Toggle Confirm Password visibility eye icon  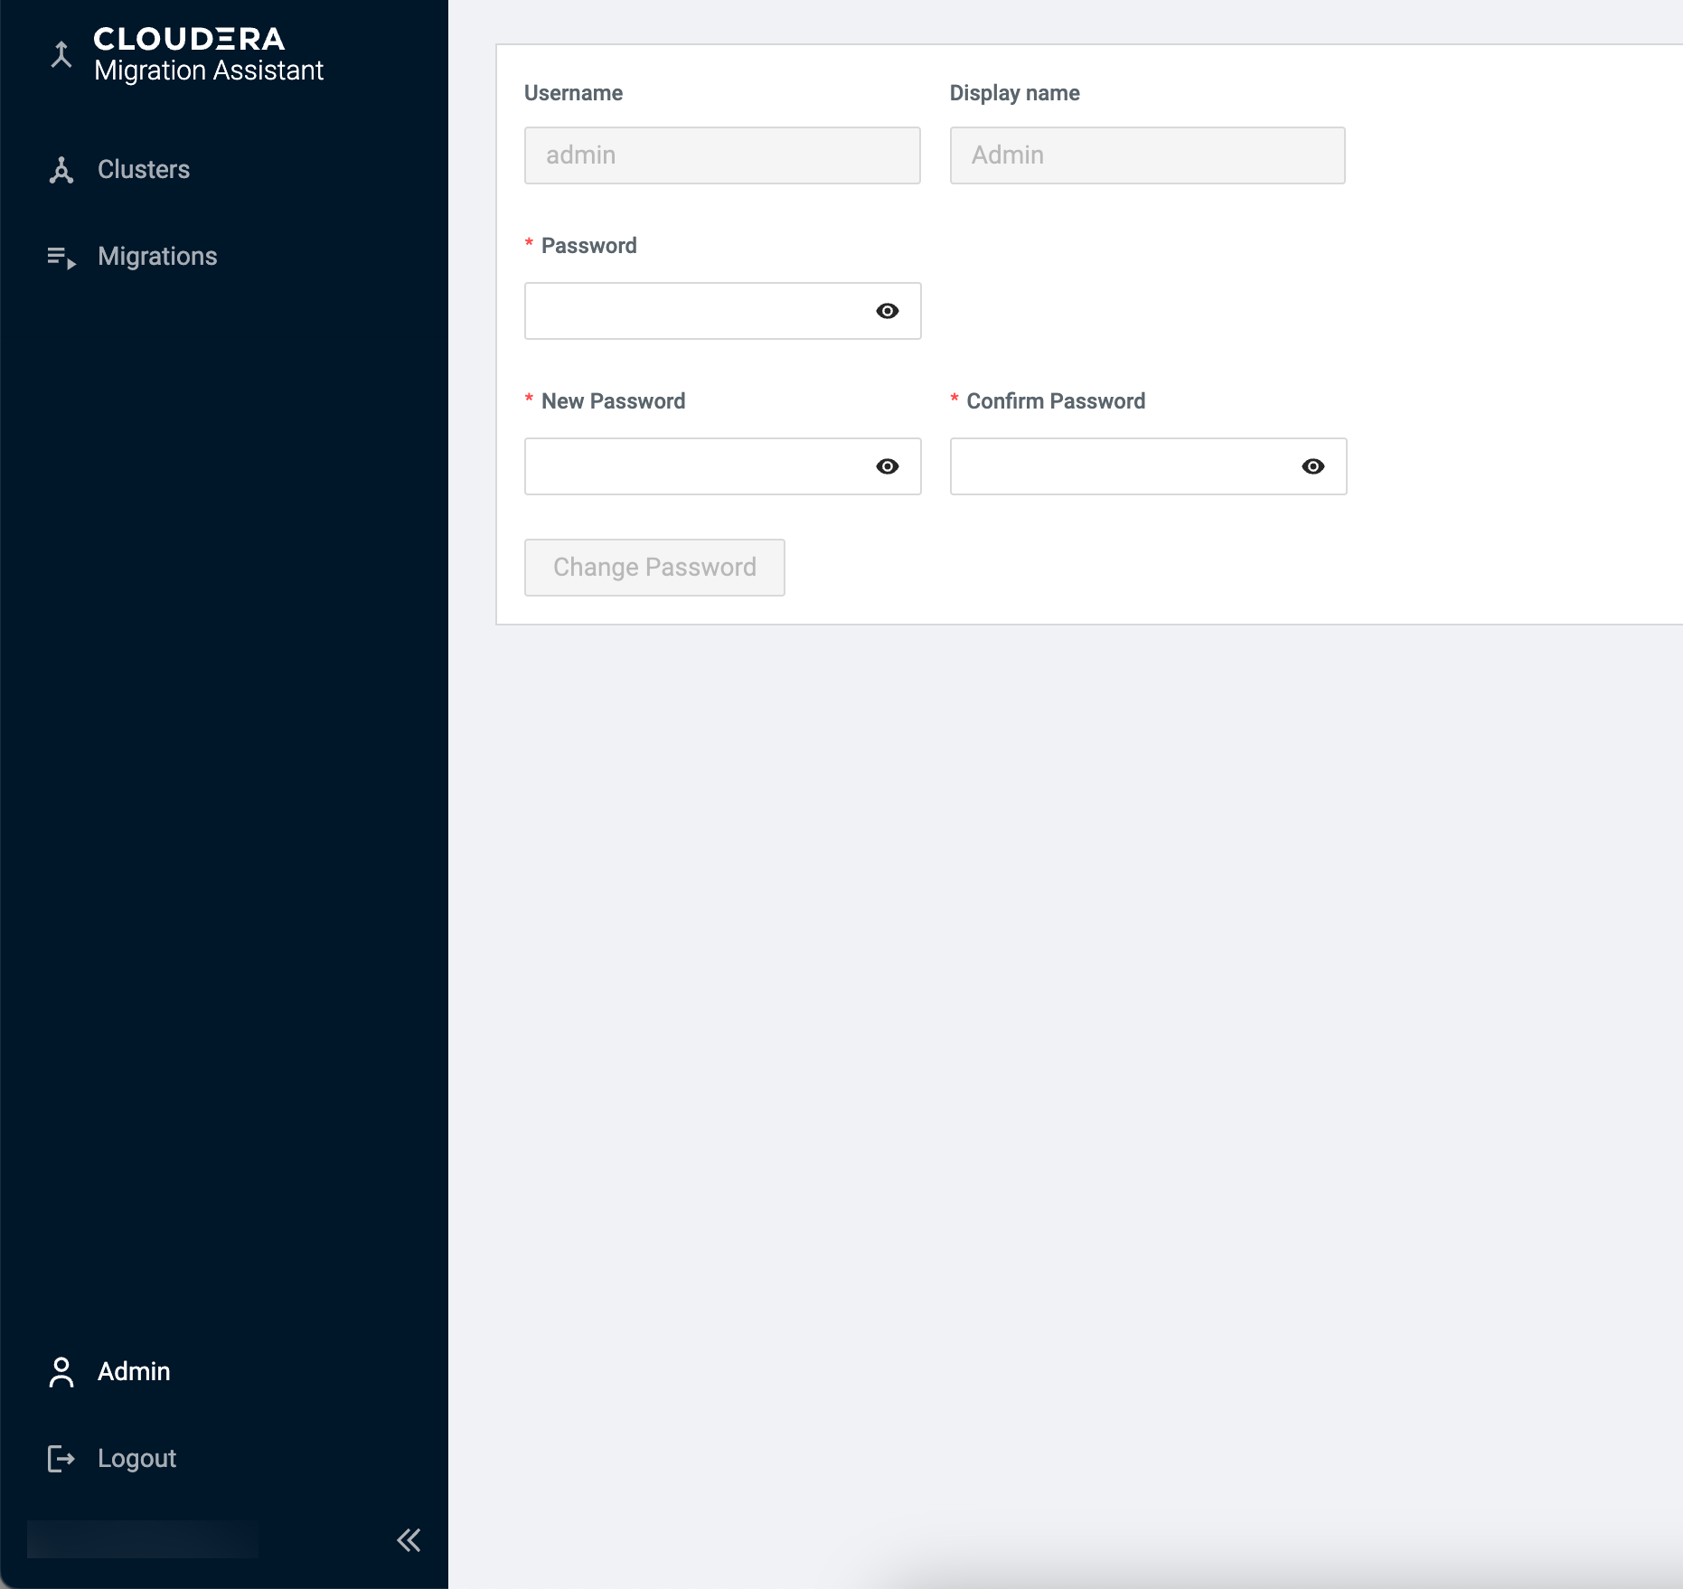[1312, 466]
